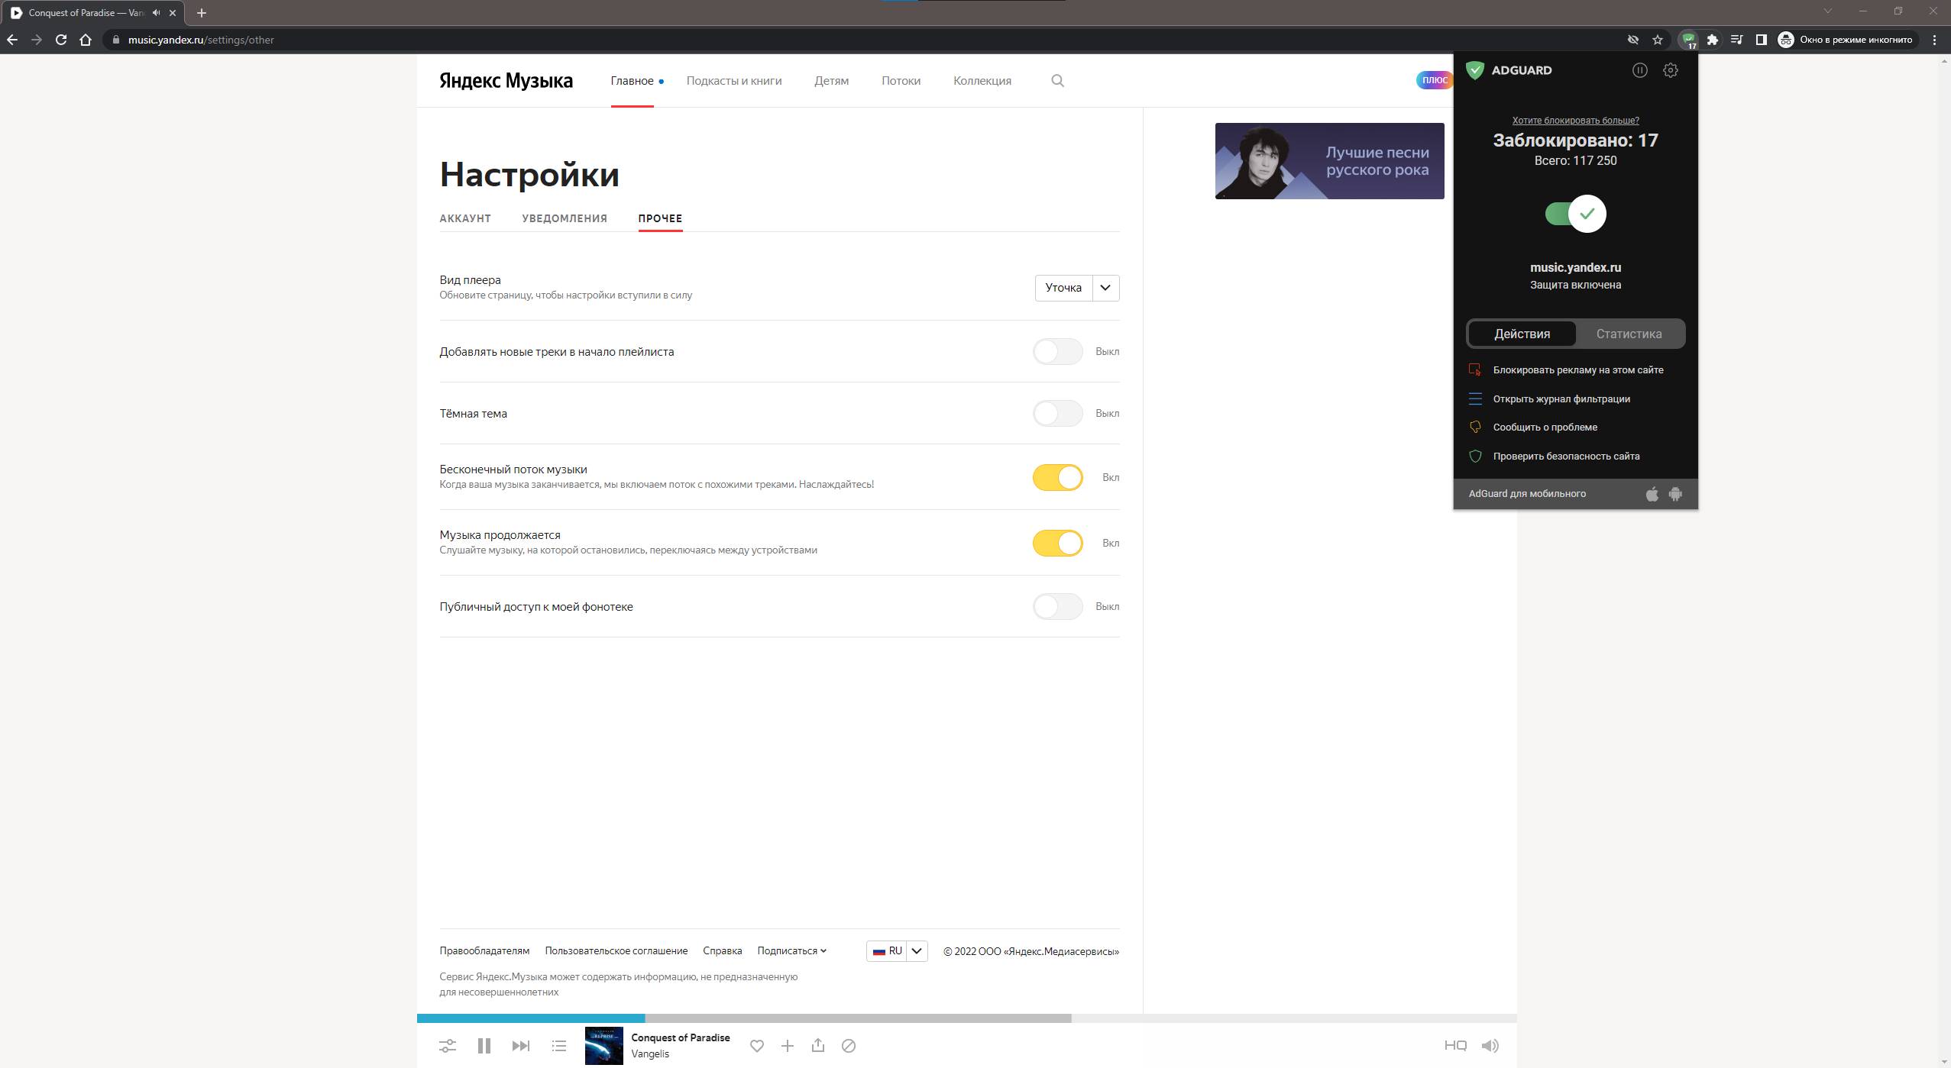
Task: Open the Пользовательское соглашение link
Action: tap(616, 950)
